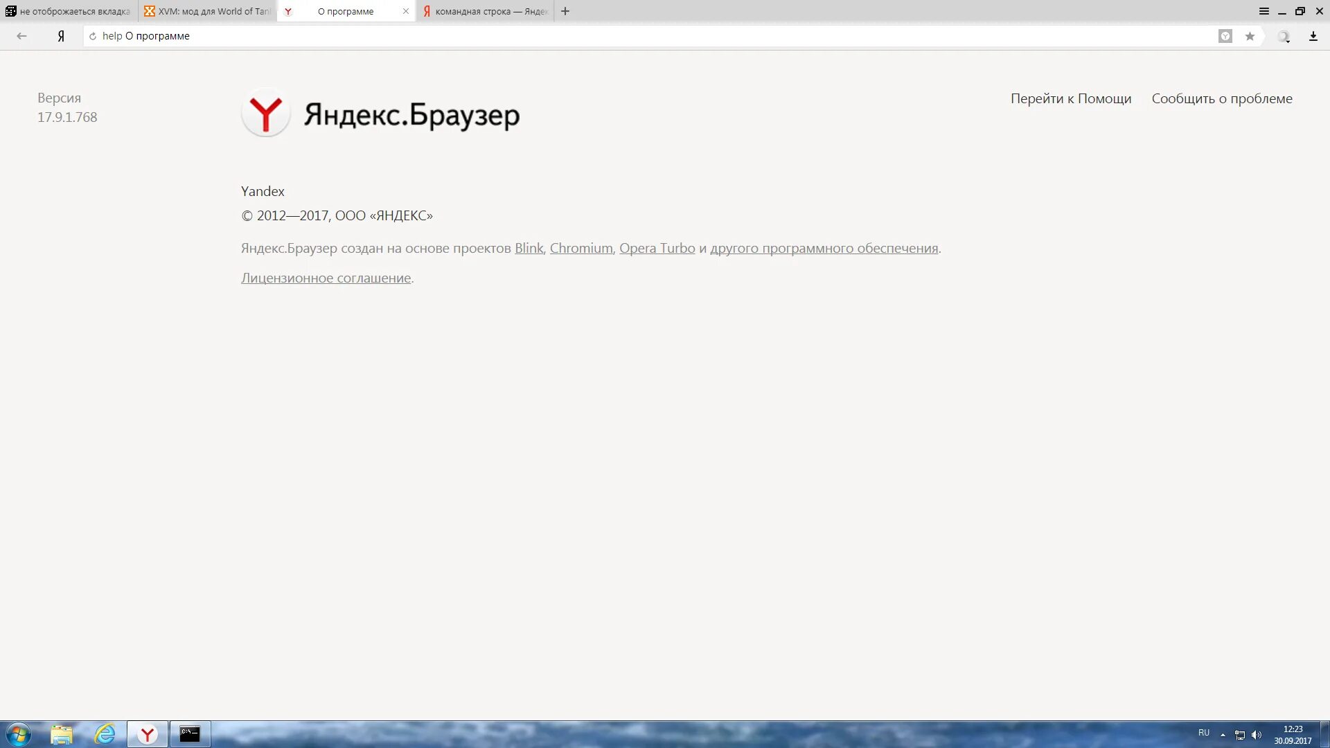1330x748 pixels.
Task: Click 'Сообщить о проблеме' link
Action: [x=1221, y=98]
